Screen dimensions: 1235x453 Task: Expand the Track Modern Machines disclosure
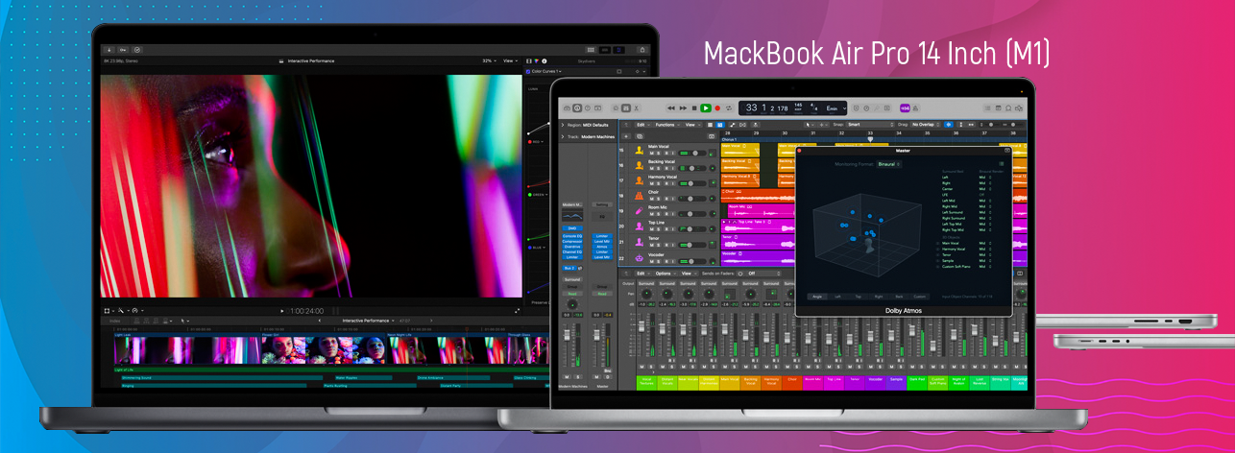563,136
